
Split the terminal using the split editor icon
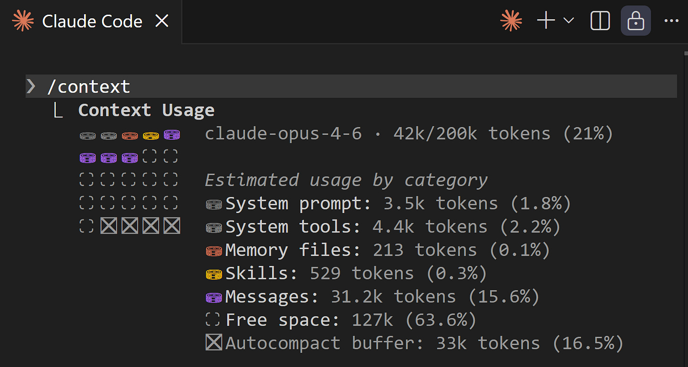coord(600,21)
